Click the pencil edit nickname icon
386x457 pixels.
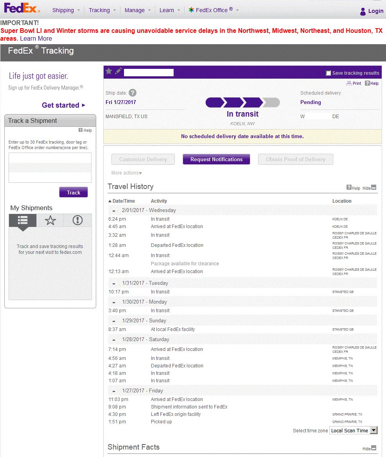coord(118,71)
